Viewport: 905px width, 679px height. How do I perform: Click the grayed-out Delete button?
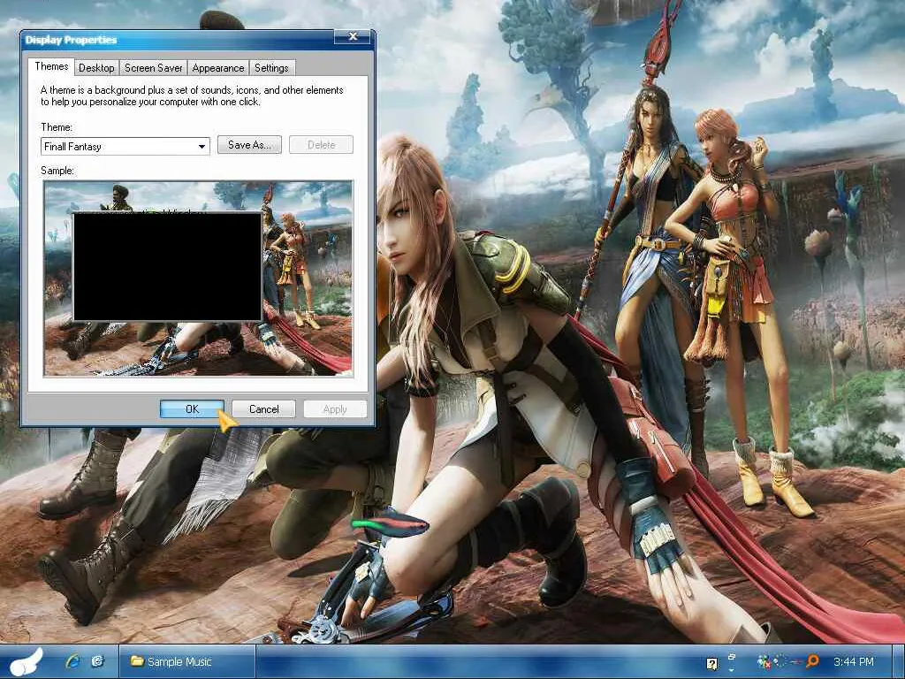(x=321, y=145)
